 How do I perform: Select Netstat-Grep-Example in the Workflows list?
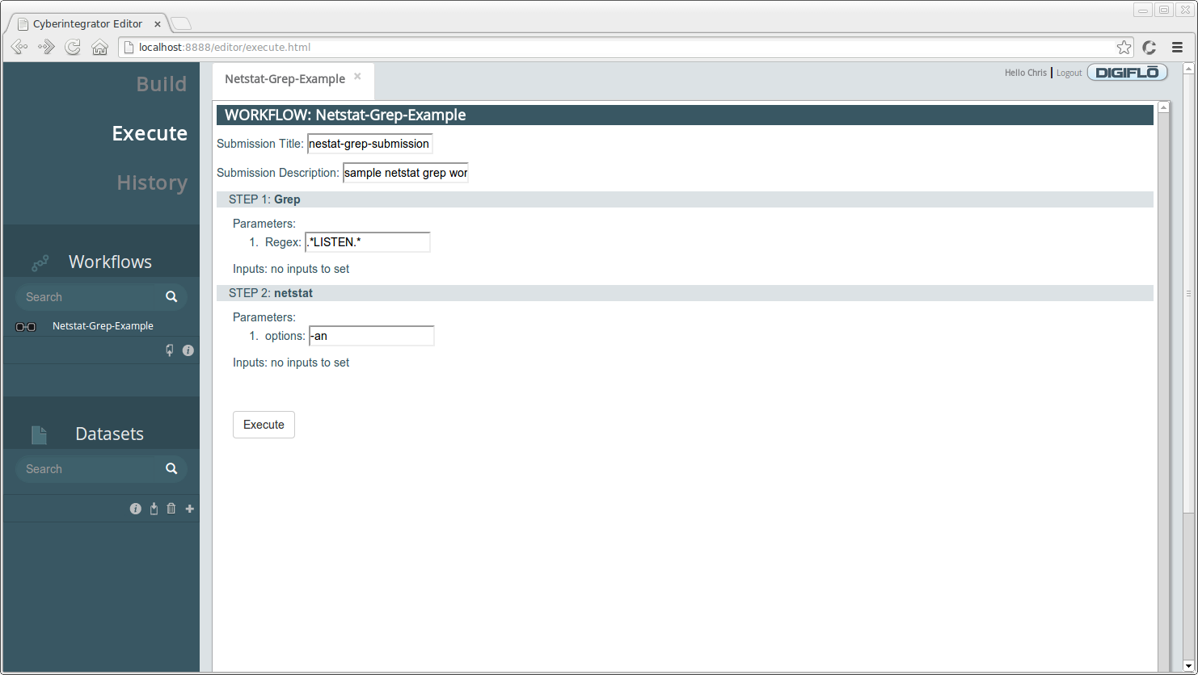tap(103, 326)
